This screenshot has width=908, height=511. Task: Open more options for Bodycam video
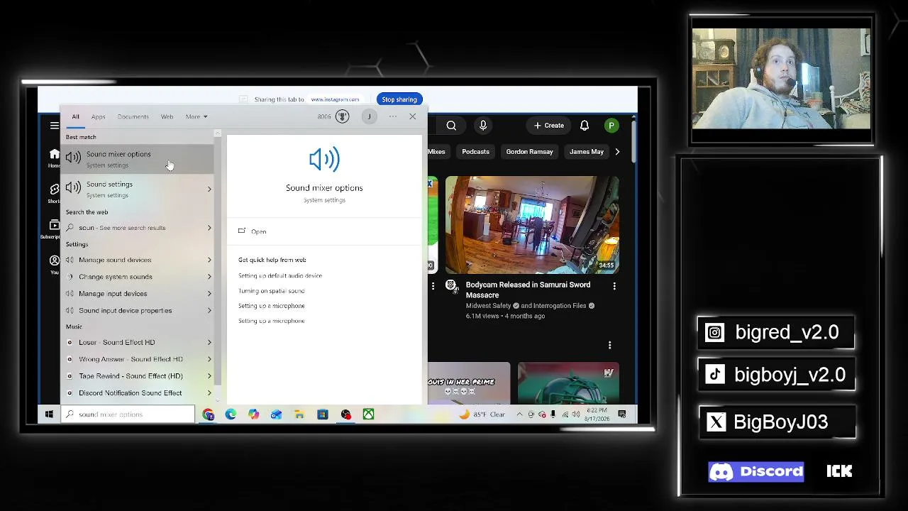click(x=614, y=286)
